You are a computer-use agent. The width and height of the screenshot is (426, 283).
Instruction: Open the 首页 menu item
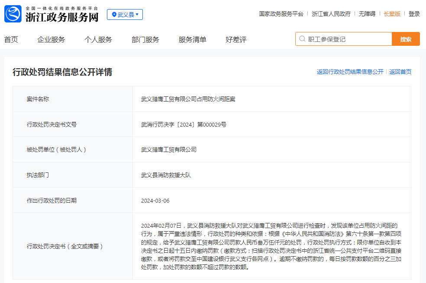pos(11,40)
